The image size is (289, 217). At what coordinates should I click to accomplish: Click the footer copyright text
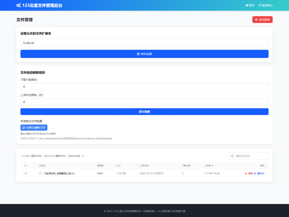(x=144, y=211)
